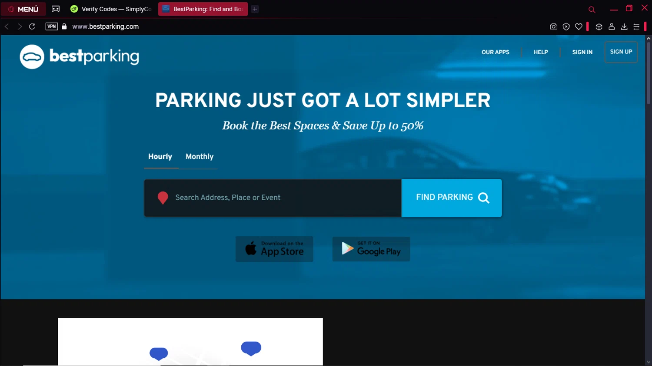Open the Get it on Google Play badge
652x366 pixels.
click(371, 249)
